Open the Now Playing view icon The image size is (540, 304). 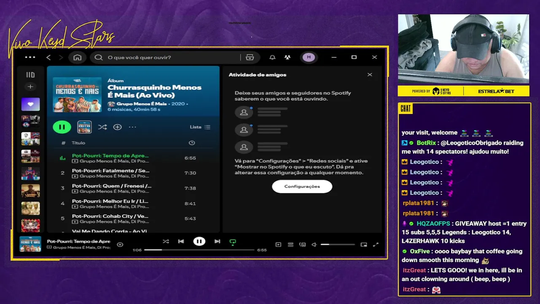(278, 244)
